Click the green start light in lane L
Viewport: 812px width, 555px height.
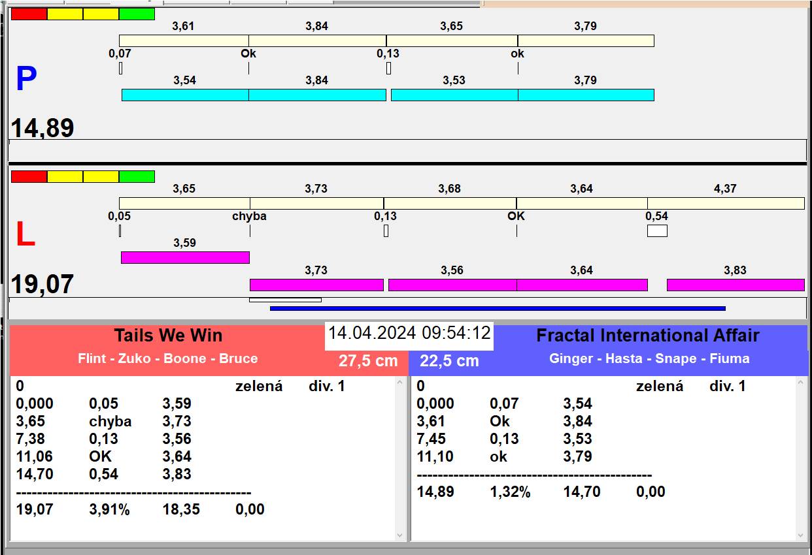(137, 176)
